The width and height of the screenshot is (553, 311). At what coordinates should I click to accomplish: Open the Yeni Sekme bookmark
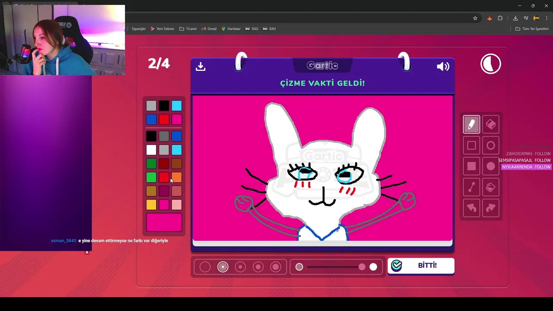162,29
